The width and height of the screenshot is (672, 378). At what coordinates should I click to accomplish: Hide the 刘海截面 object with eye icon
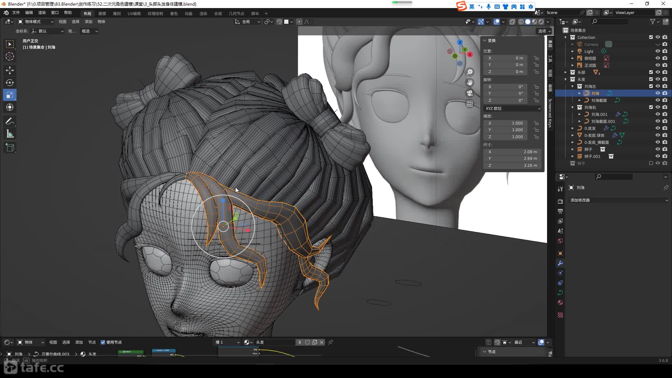[658, 100]
